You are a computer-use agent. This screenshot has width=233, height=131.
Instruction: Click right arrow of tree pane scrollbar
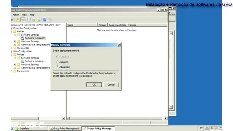(63, 118)
